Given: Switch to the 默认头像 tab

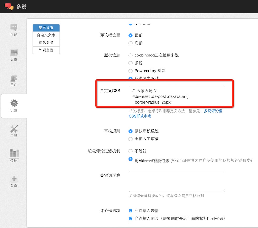Looking at the screenshot, I should coord(46,43).
